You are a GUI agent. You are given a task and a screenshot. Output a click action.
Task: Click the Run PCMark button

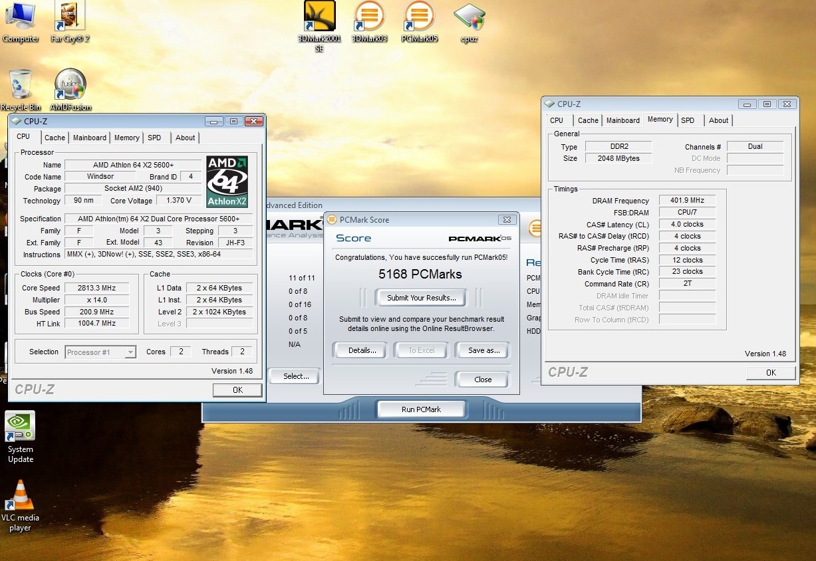point(421,409)
